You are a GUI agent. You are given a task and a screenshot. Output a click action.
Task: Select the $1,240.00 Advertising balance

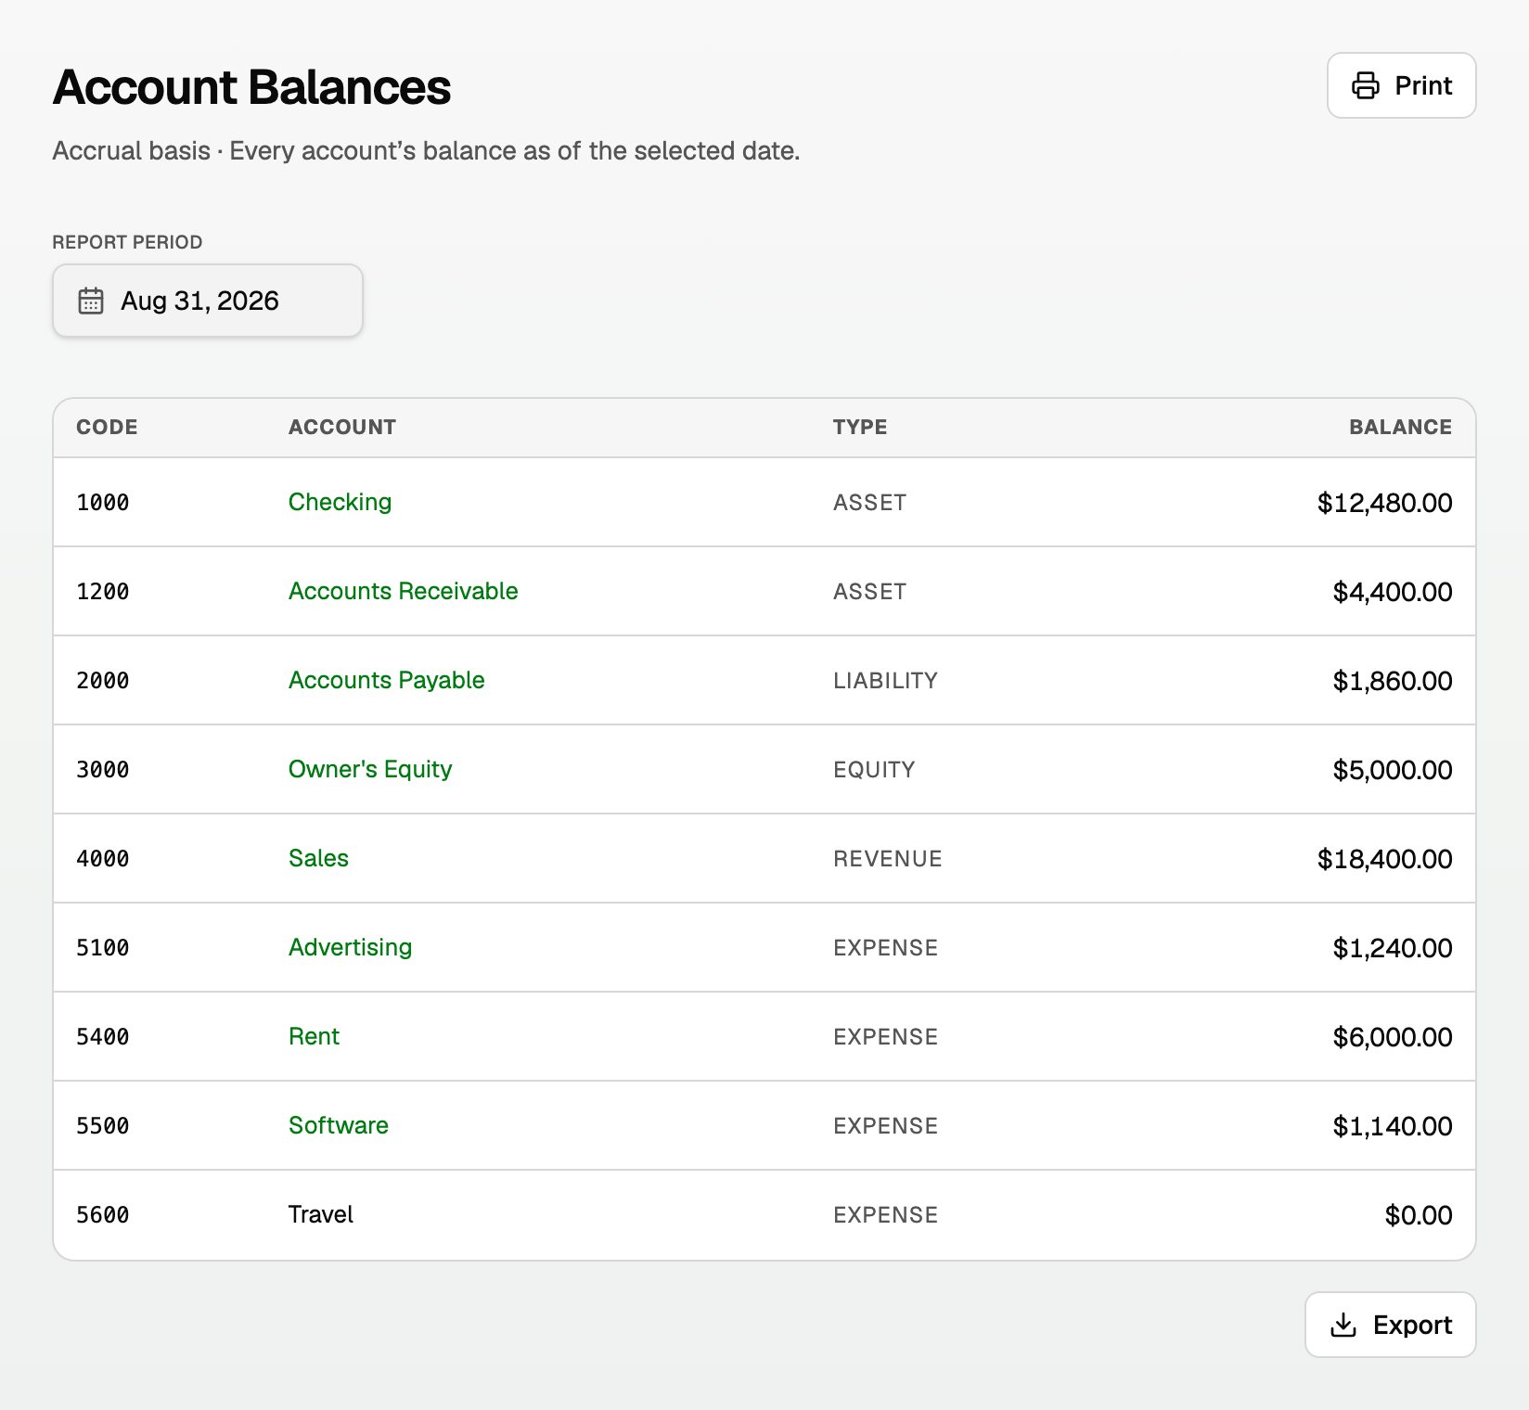(1392, 948)
